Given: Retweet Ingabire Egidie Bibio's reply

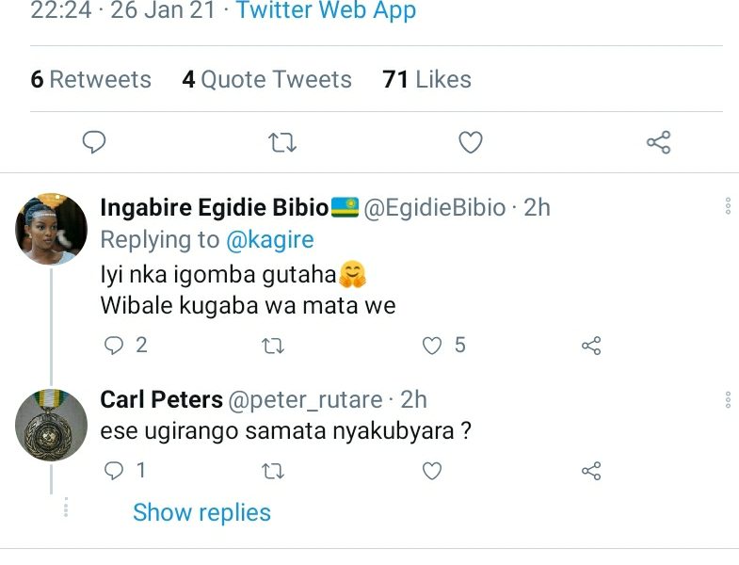Looking at the screenshot, I should 272,346.
